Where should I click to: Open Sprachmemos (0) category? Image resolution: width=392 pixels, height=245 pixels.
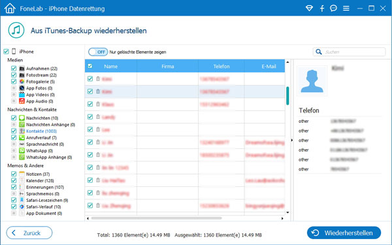tap(42, 194)
